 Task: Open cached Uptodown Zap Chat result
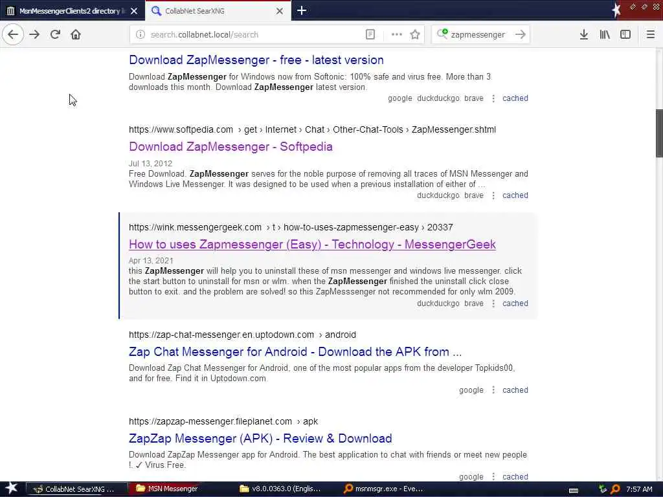coord(515,390)
